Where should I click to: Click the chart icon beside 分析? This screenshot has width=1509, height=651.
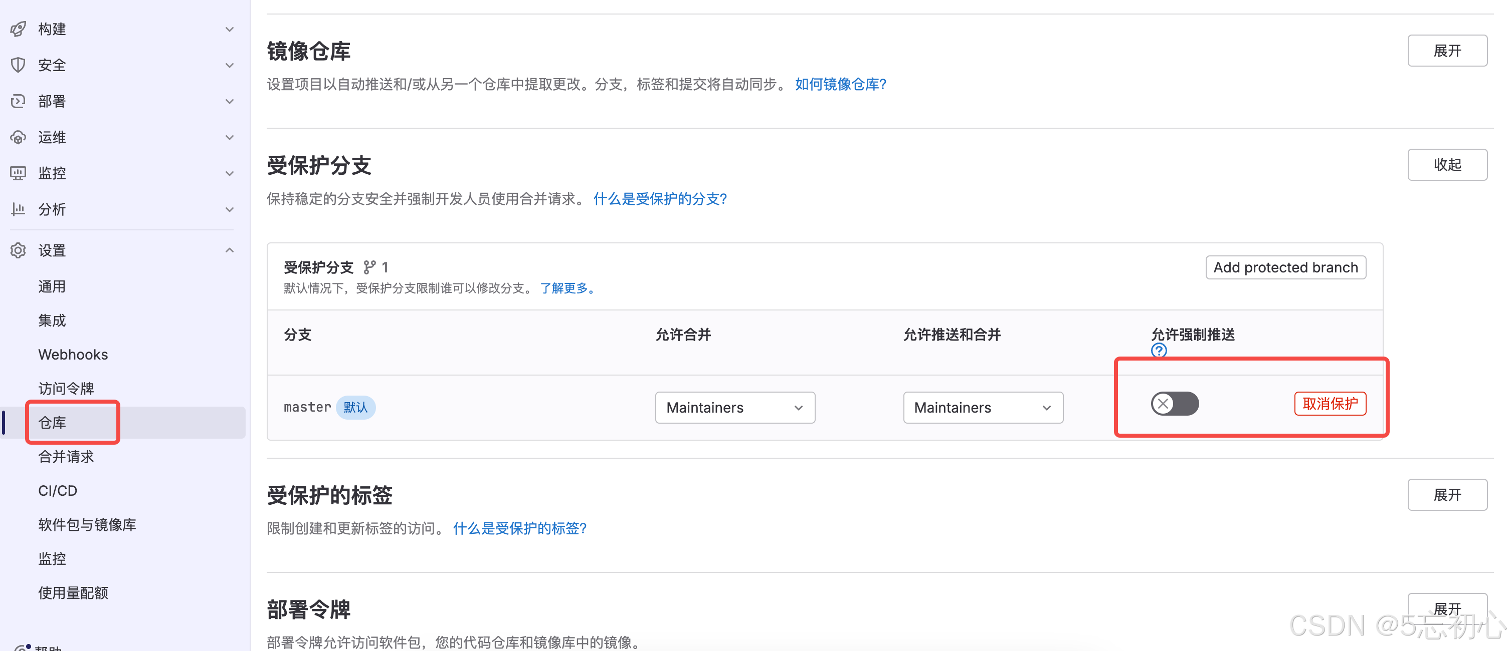tap(18, 209)
